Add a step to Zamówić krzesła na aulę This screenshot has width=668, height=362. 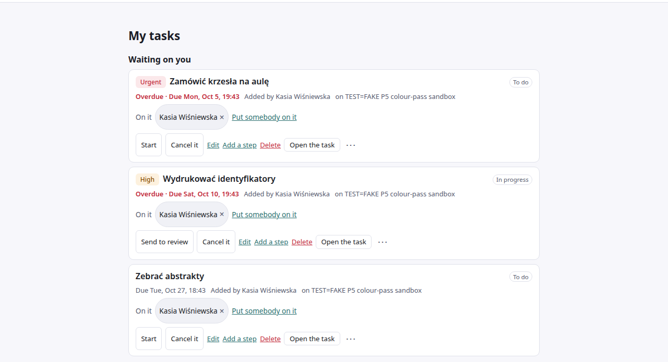point(240,145)
